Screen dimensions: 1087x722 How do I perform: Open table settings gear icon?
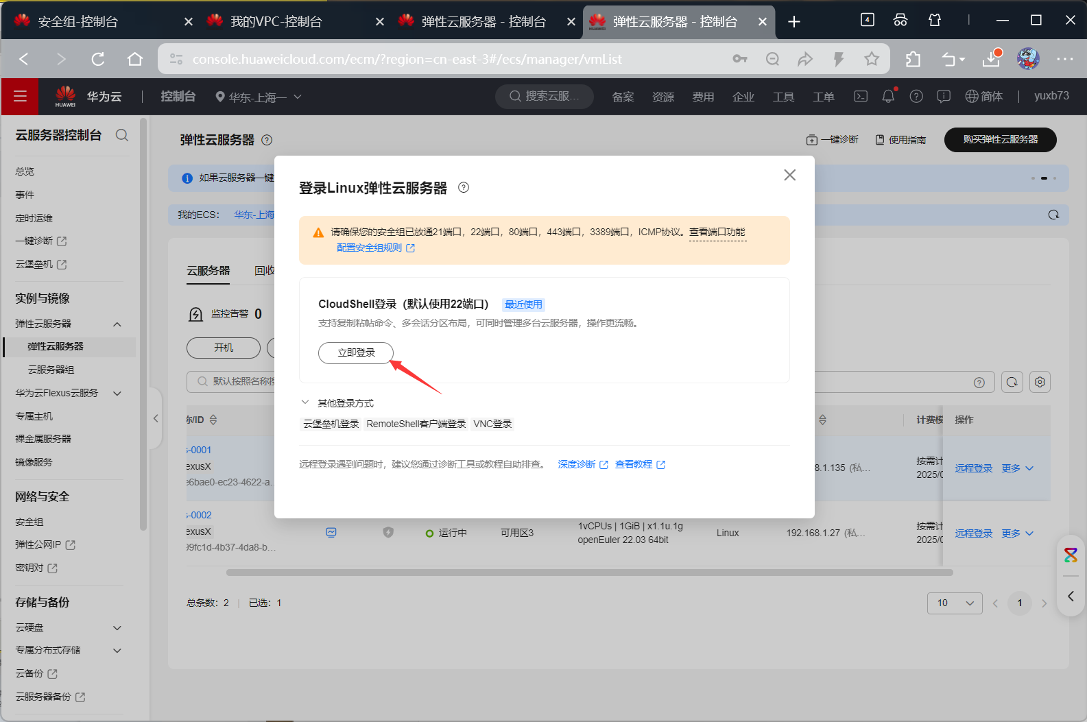[1040, 382]
